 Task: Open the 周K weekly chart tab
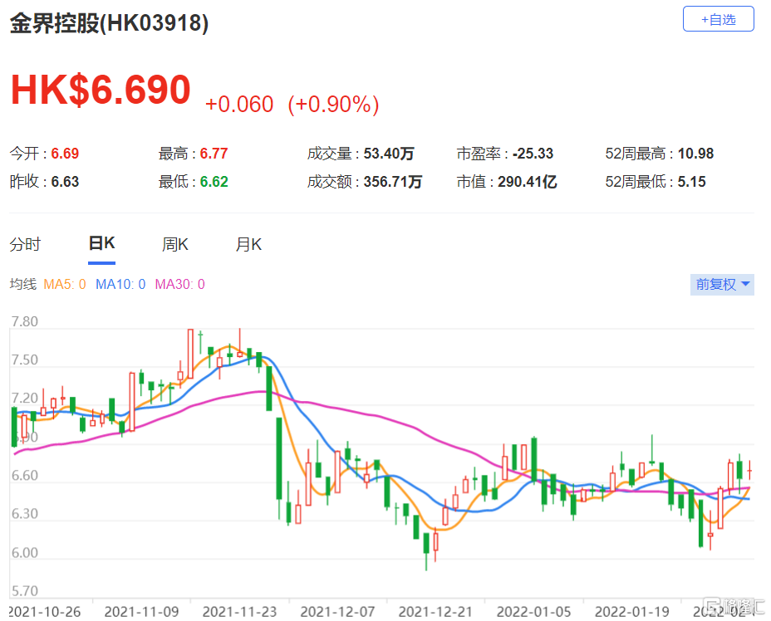(175, 245)
